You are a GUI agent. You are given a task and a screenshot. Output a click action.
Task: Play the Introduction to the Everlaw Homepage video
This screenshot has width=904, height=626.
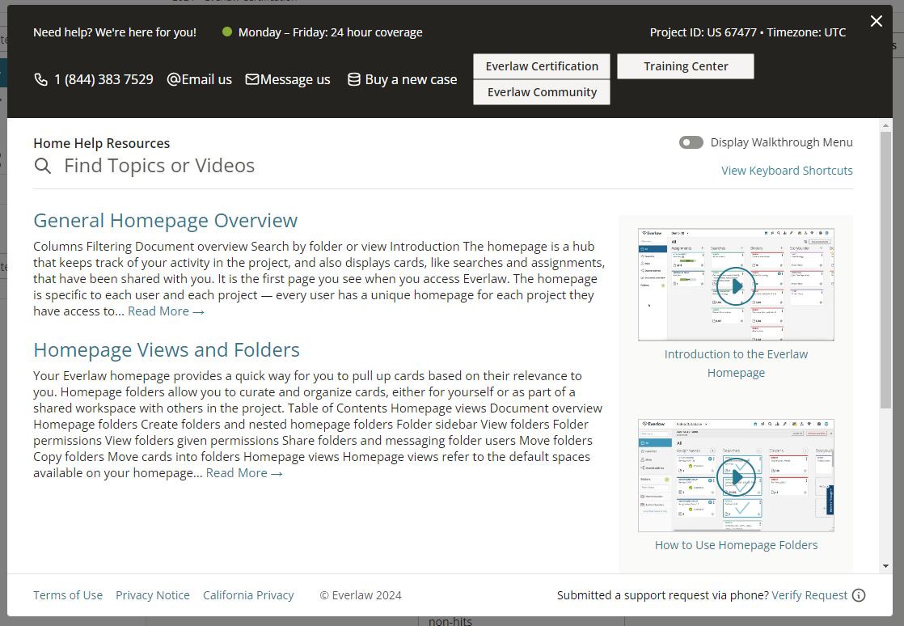pos(737,286)
